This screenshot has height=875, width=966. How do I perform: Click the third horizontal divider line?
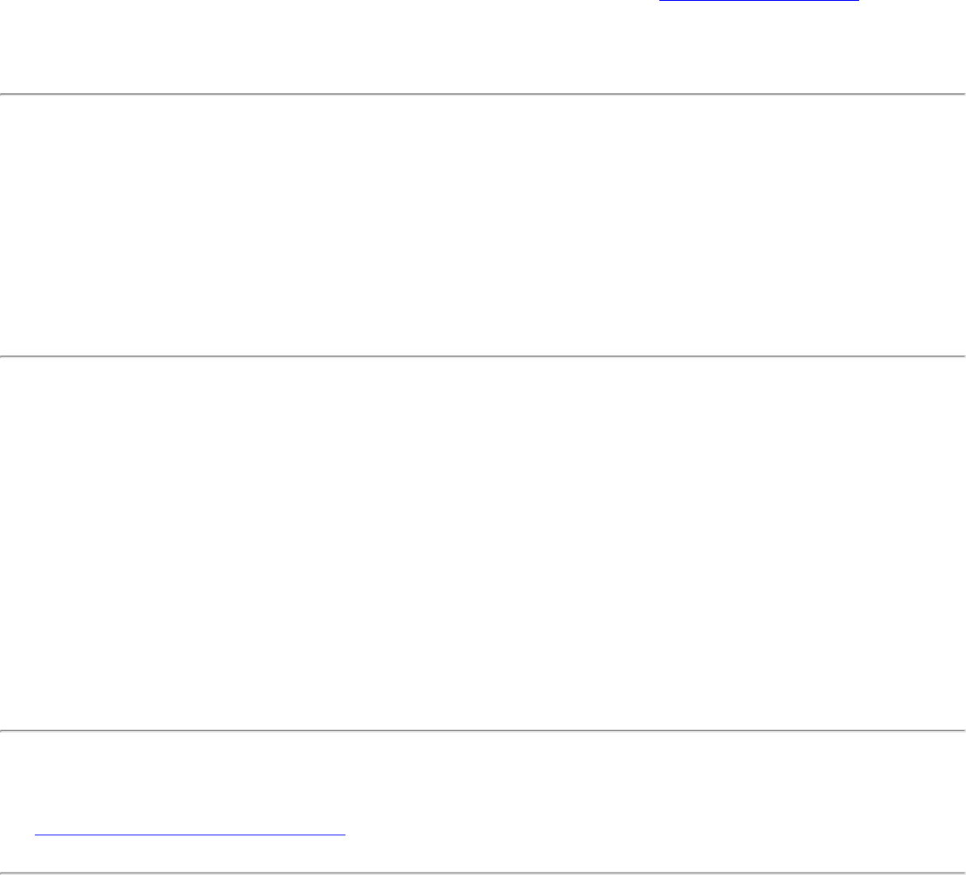pyautogui.click(x=483, y=731)
